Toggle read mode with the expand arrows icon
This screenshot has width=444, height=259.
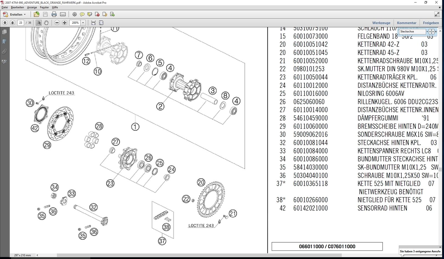[x=437, y=14]
